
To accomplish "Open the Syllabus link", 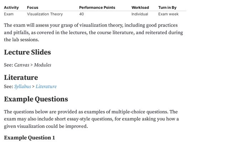I will pos(22,87).
